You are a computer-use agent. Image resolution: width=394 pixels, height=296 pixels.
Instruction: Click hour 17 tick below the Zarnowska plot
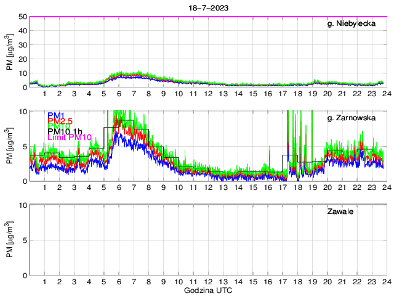pyautogui.click(x=282, y=187)
